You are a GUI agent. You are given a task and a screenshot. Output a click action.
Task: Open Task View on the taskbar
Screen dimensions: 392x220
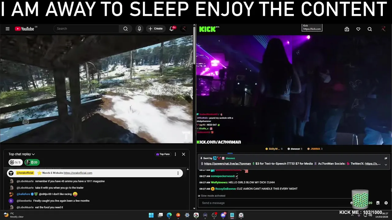160,215
